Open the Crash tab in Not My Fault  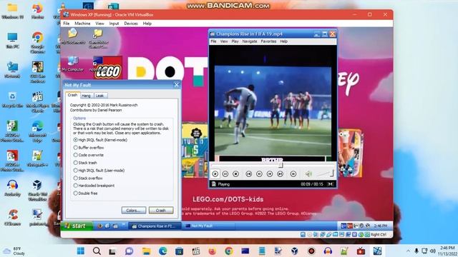click(72, 95)
